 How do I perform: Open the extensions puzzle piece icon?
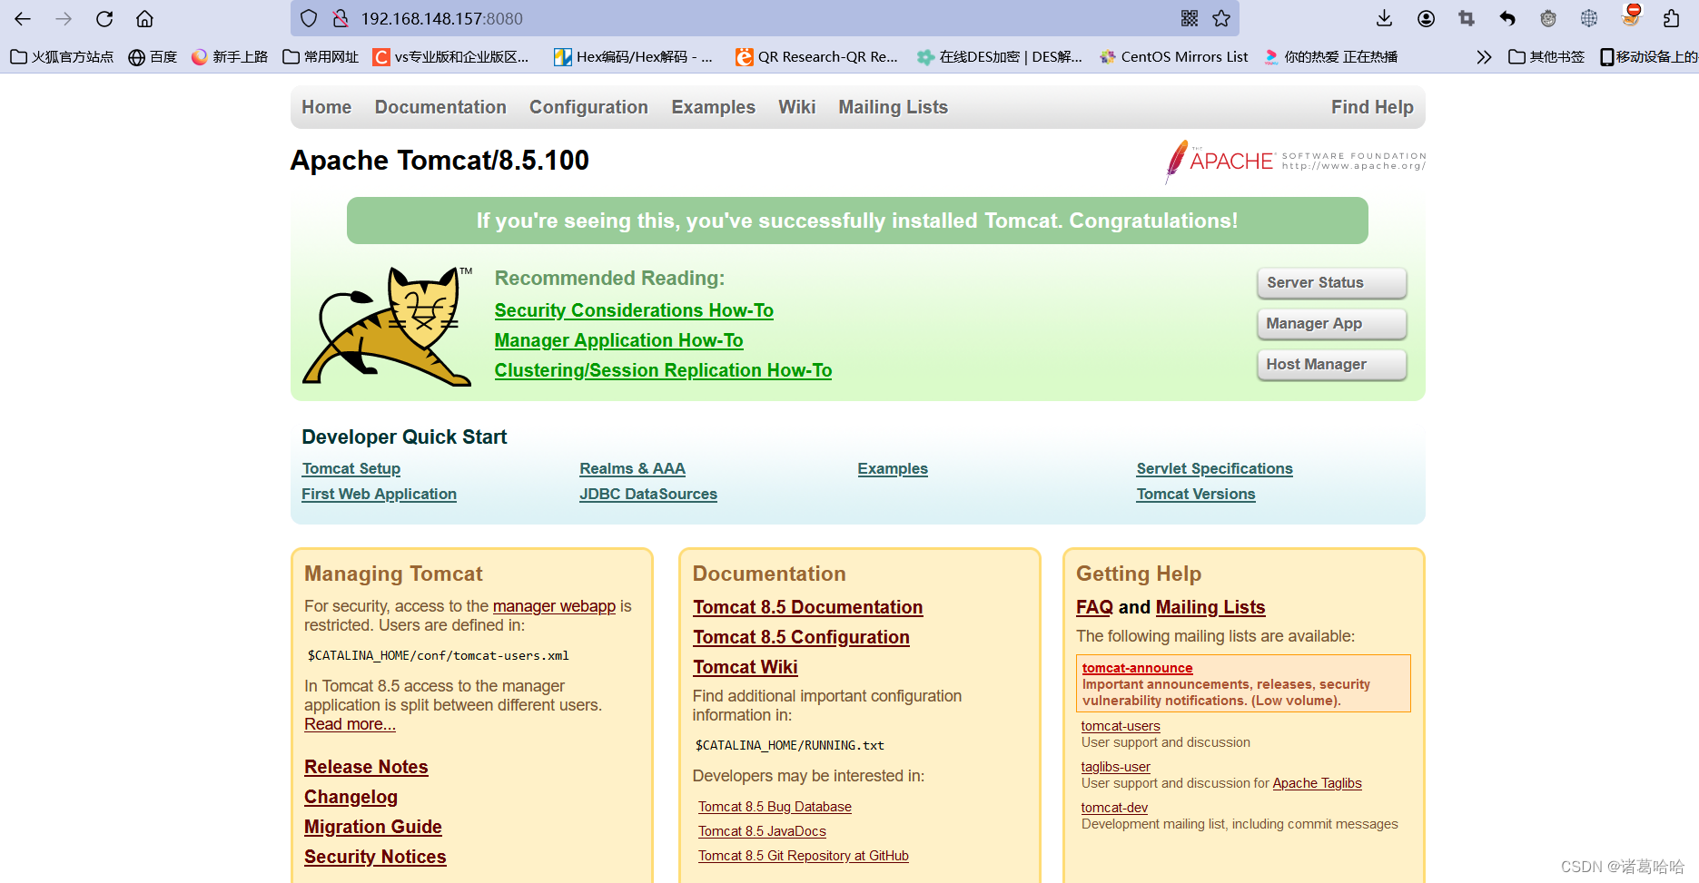[x=1672, y=18]
